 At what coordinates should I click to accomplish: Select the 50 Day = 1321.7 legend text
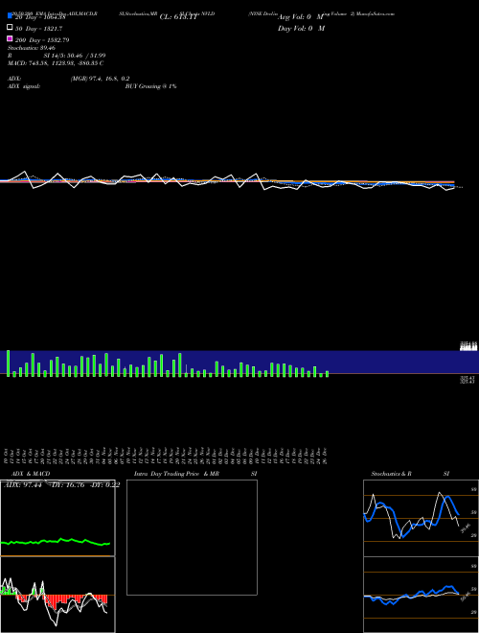click(x=38, y=29)
